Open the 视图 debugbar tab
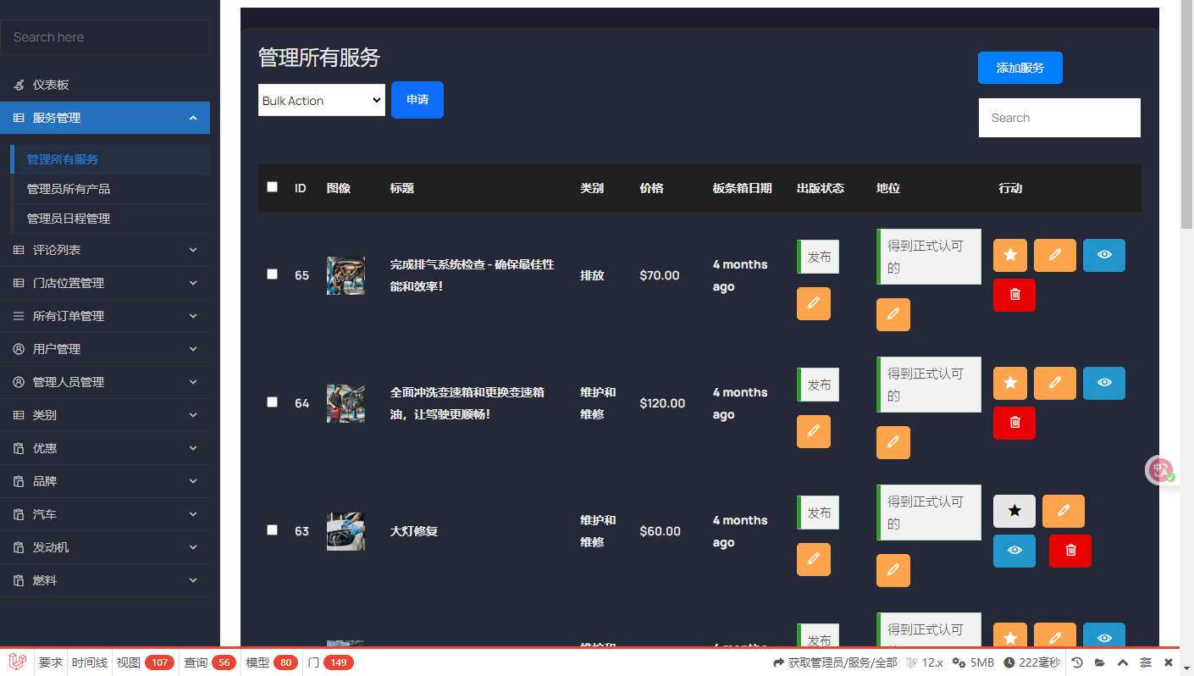This screenshot has height=676, width=1194. 145,662
